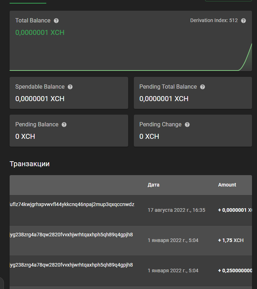257x289 pixels.
Task: Click the Spendable Balance amount value
Action: pos(40,99)
